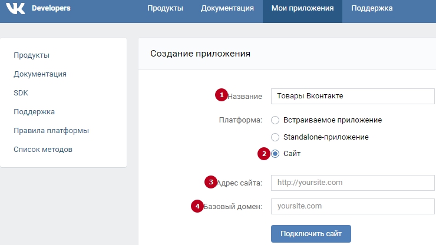This screenshot has width=436, height=245.
Task: Open Список методов in the sidebar
Action: pos(43,150)
